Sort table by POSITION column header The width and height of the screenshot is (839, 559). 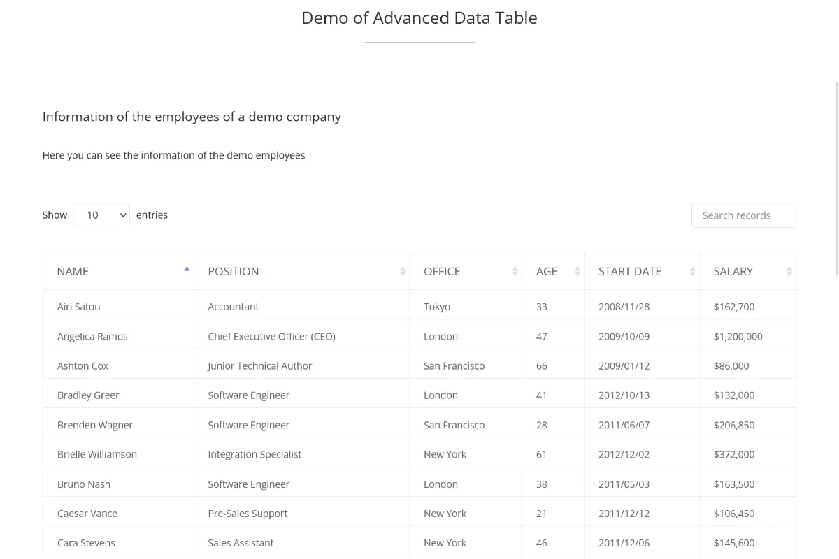[234, 271]
